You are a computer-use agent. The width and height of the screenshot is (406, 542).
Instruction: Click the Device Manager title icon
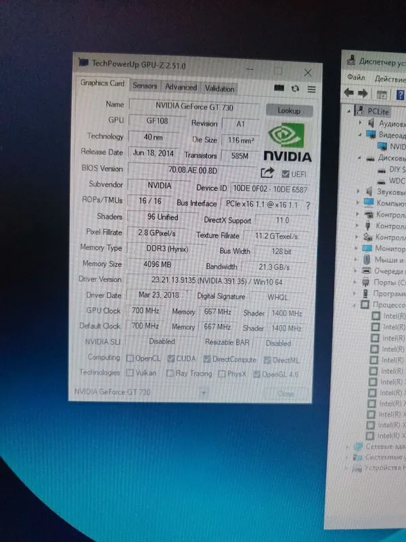pyautogui.click(x=351, y=60)
